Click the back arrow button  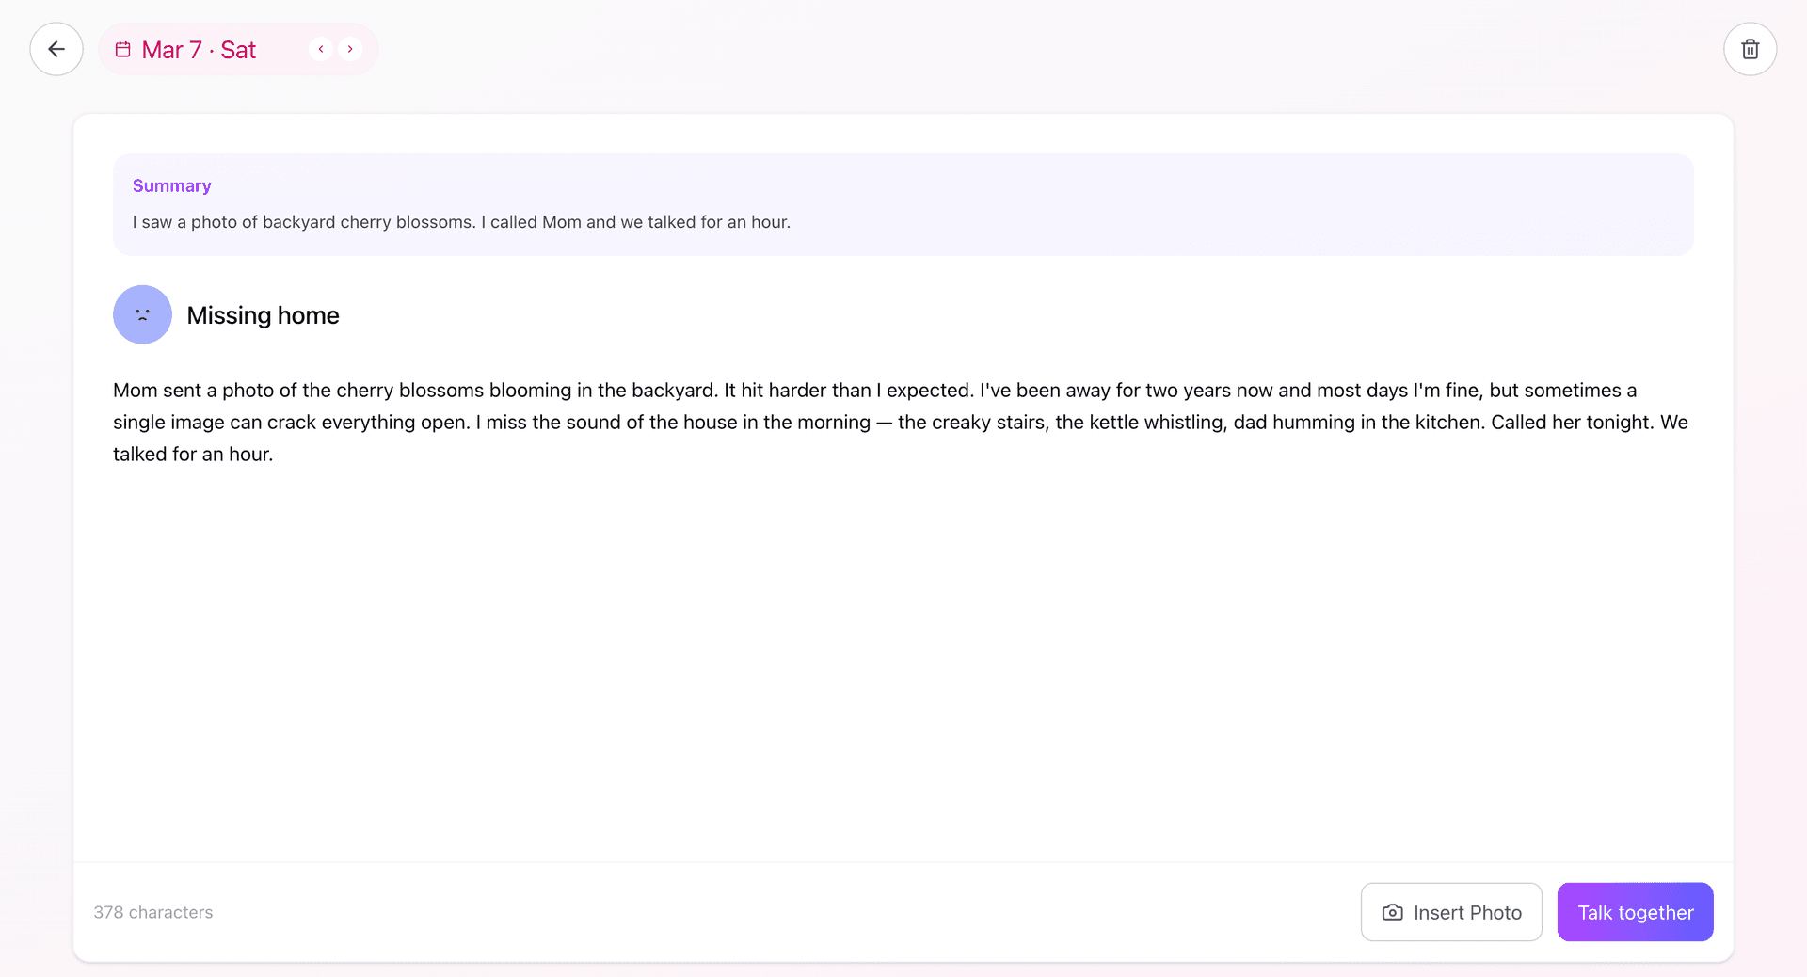coord(56,49)
